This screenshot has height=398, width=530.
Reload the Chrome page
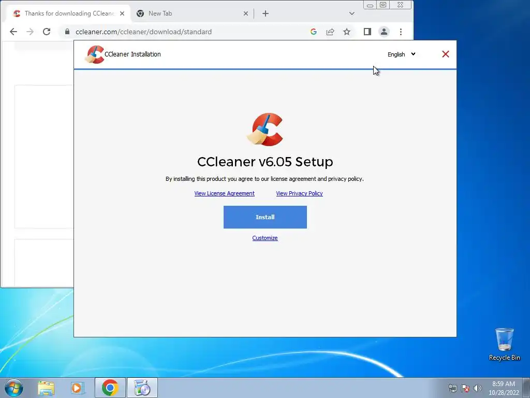point(47,32)
